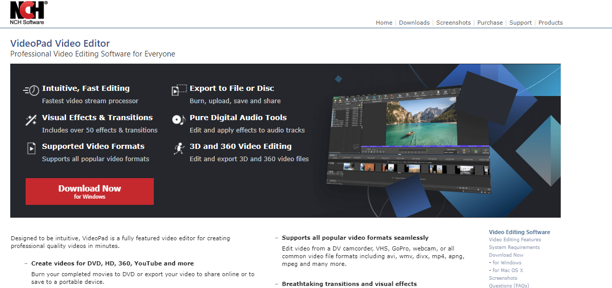Click the Export to File or Disc icon
Viewport: 612px width, 288px height.
click(x=179, y=90)
